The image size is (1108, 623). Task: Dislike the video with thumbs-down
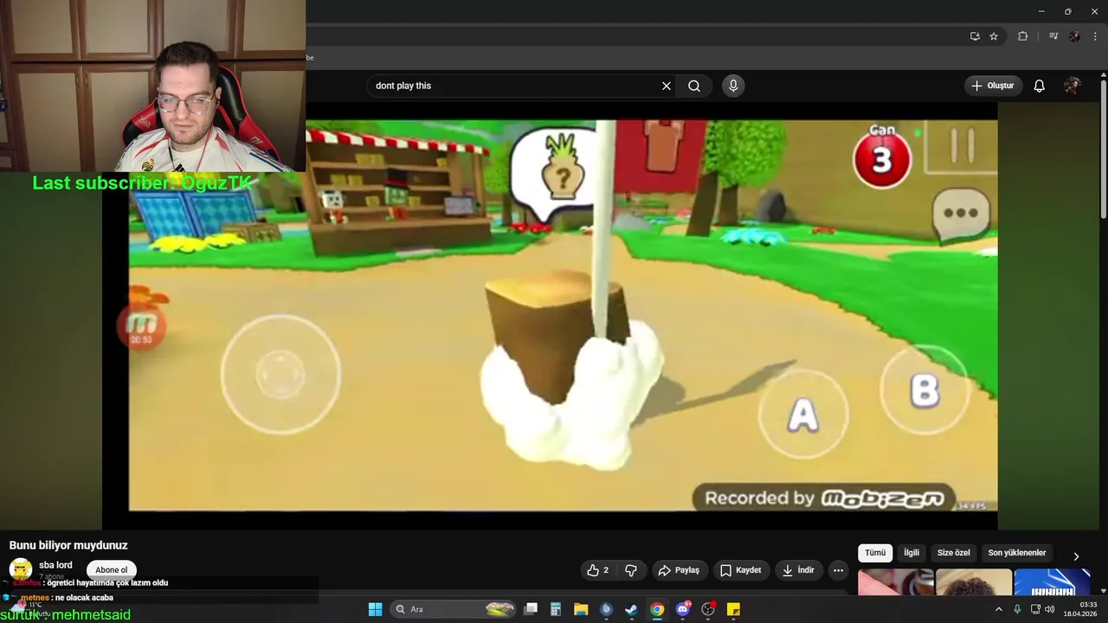point(631,570)
